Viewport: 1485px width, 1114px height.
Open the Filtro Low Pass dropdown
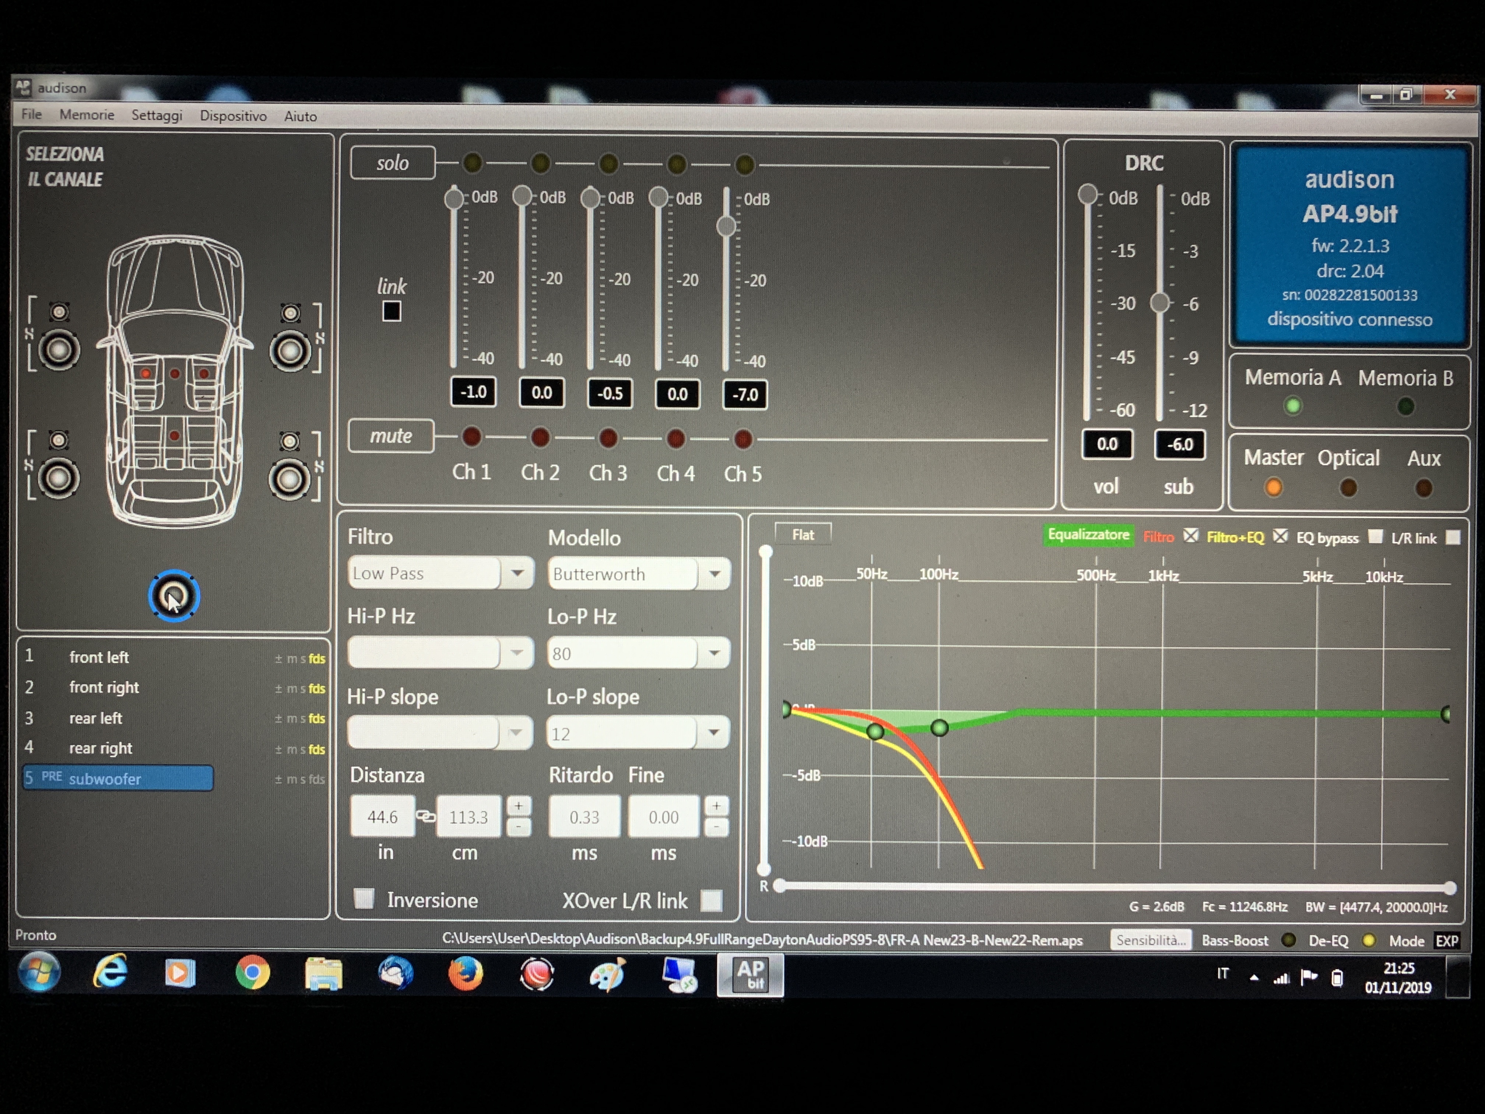pos(440,574)
